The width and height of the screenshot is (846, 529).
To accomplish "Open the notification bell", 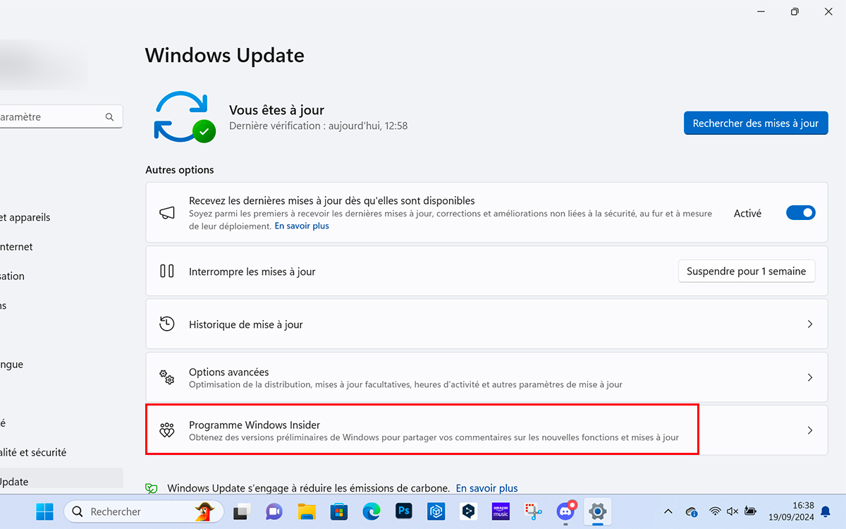I will (825, 512).
